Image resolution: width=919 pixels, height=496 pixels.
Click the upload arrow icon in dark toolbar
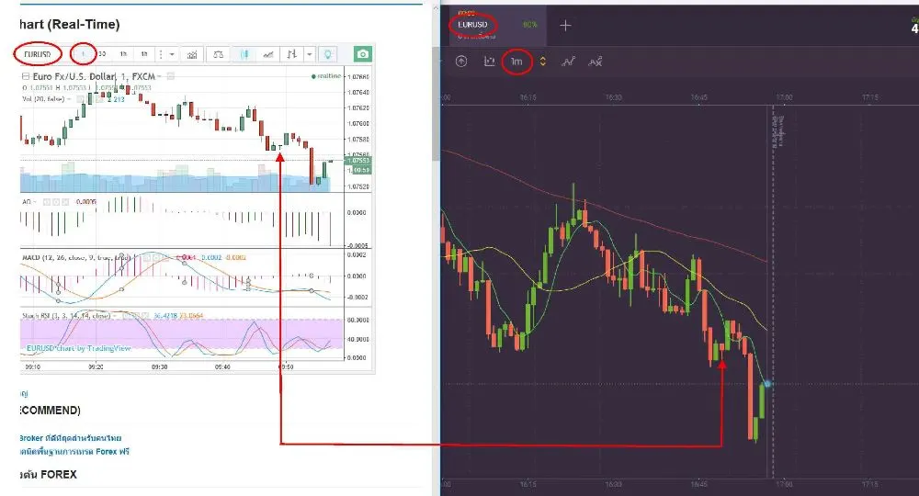tap(461, 62)
